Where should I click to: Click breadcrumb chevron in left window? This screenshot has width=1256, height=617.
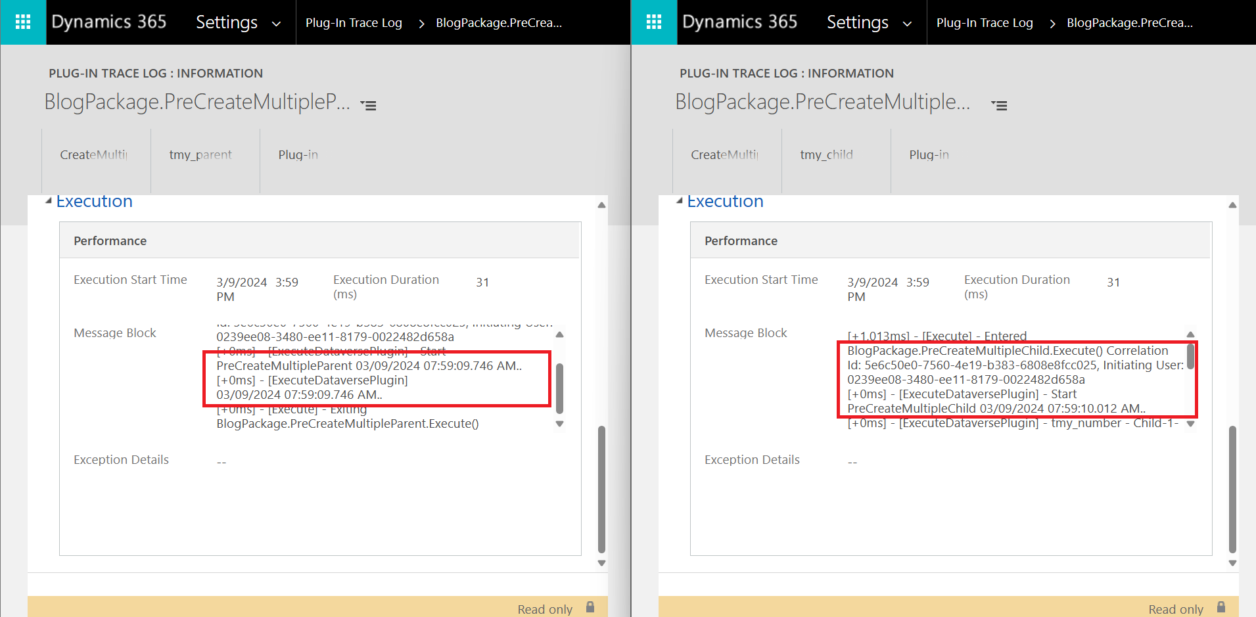coord(421,24)
